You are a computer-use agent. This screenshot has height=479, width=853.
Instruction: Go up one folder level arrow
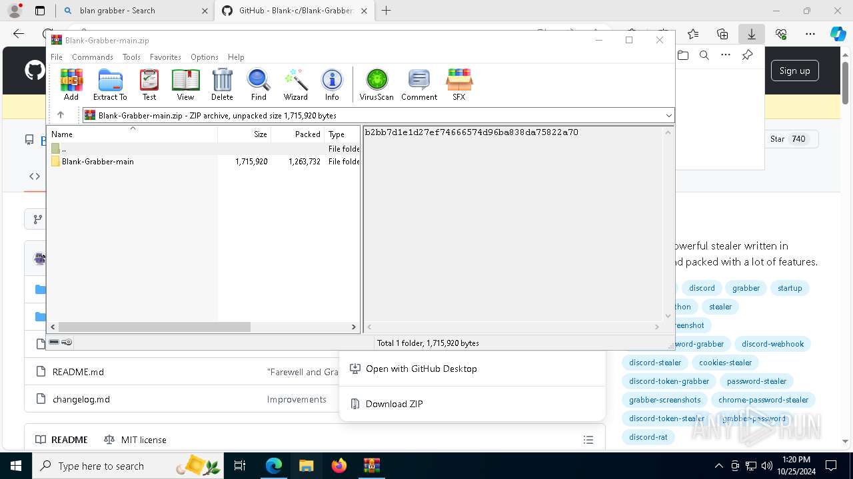[x=61, y=115]
